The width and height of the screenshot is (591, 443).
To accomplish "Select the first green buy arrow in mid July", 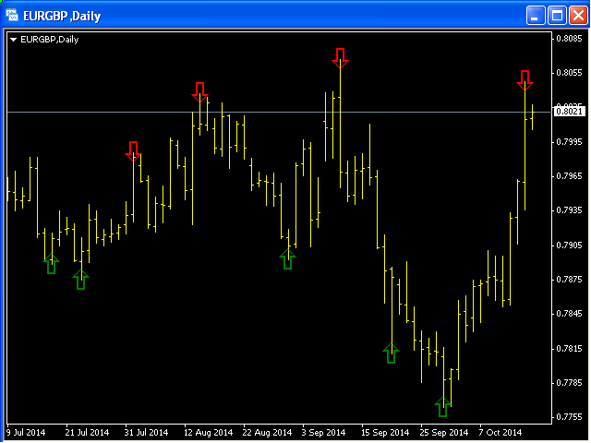I will click(x=52, y=264).
